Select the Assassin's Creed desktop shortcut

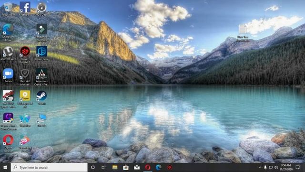click(41, 77)
